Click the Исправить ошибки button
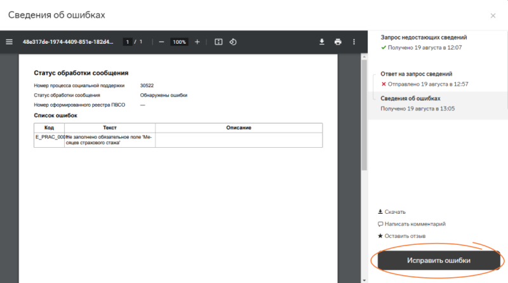The width and height of the screenshot is (508, 283). tap(439, 260)
